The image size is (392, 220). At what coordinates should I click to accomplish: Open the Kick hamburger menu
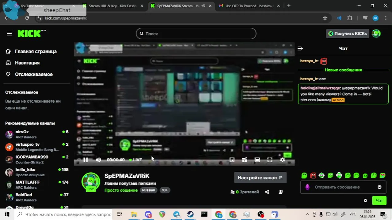pyautogui.click(x=9, y=34)
